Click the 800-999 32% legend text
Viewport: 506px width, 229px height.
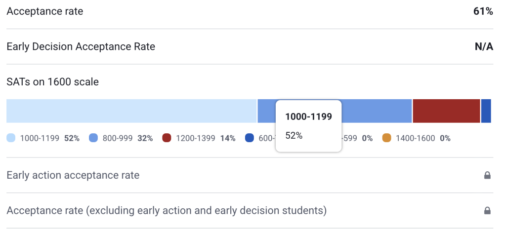(x=127, y=138)
